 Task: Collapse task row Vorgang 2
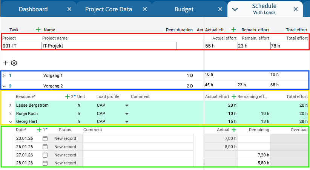[4, 86]
